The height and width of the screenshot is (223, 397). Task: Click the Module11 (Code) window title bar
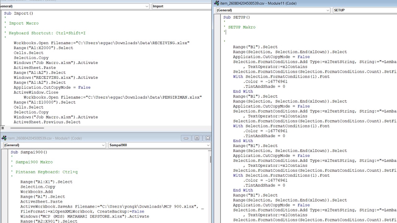tap(305, 3)
